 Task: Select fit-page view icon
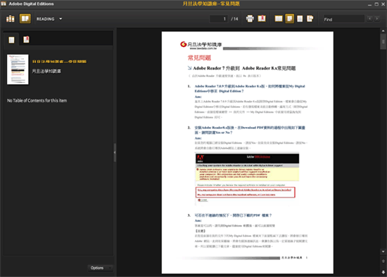(289, 19)
